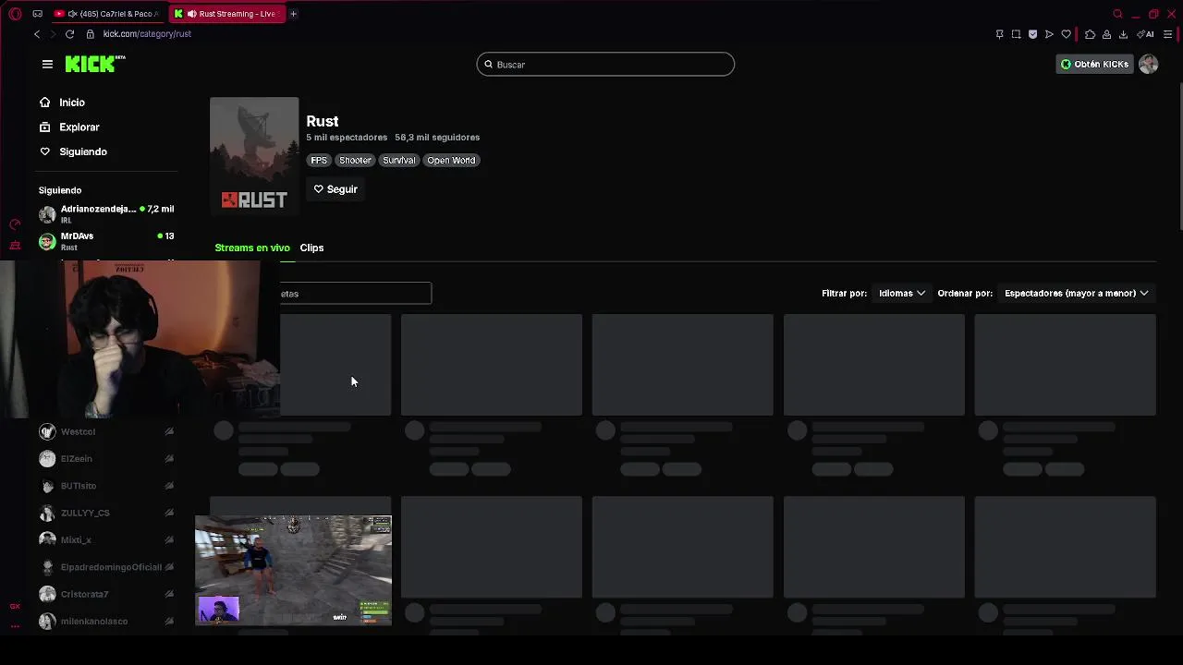Click the Siguiendo section header text
1183x665 pixels.
[60, 190]
